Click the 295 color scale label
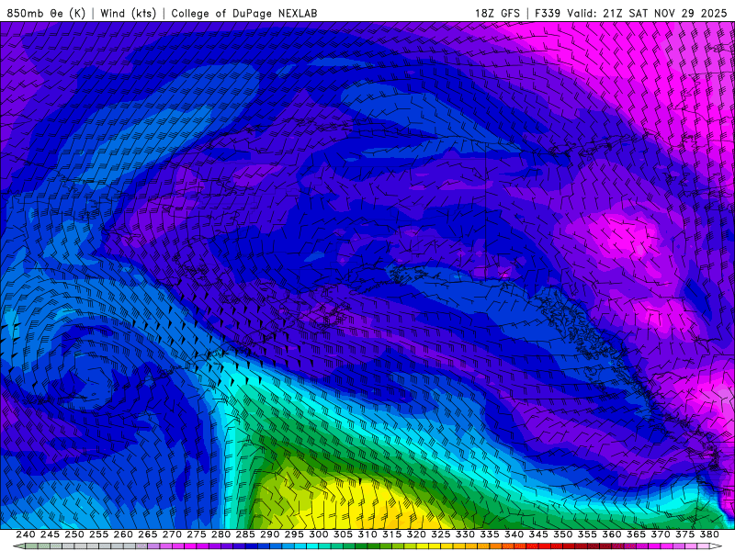 click(294, 534)
